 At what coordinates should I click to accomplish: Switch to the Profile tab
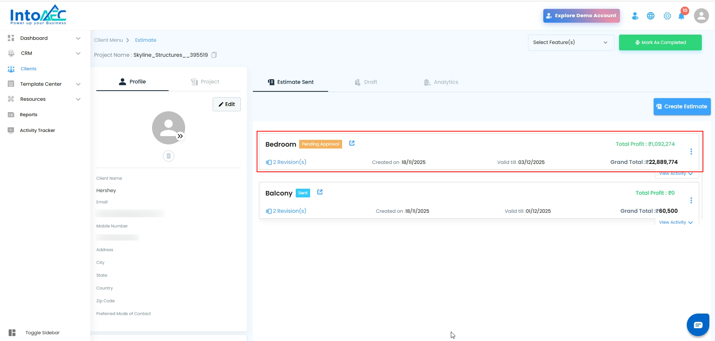(132, 82)
